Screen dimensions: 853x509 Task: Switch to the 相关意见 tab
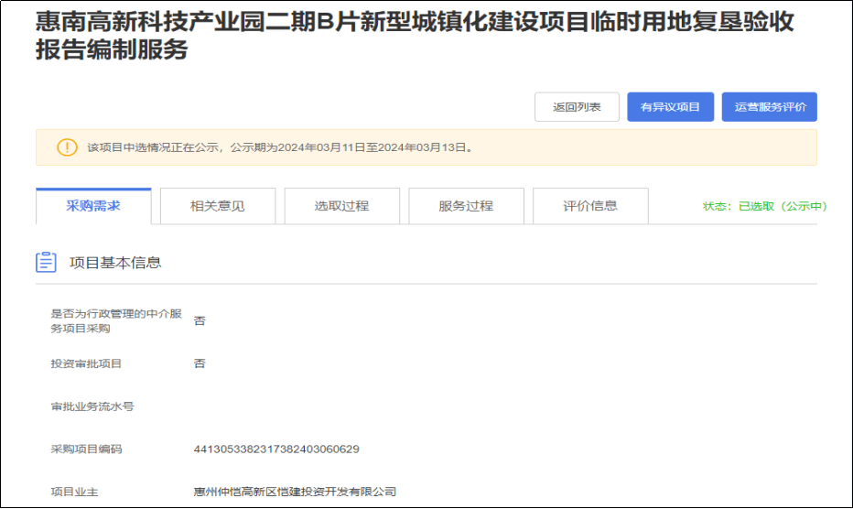[217, 206]
